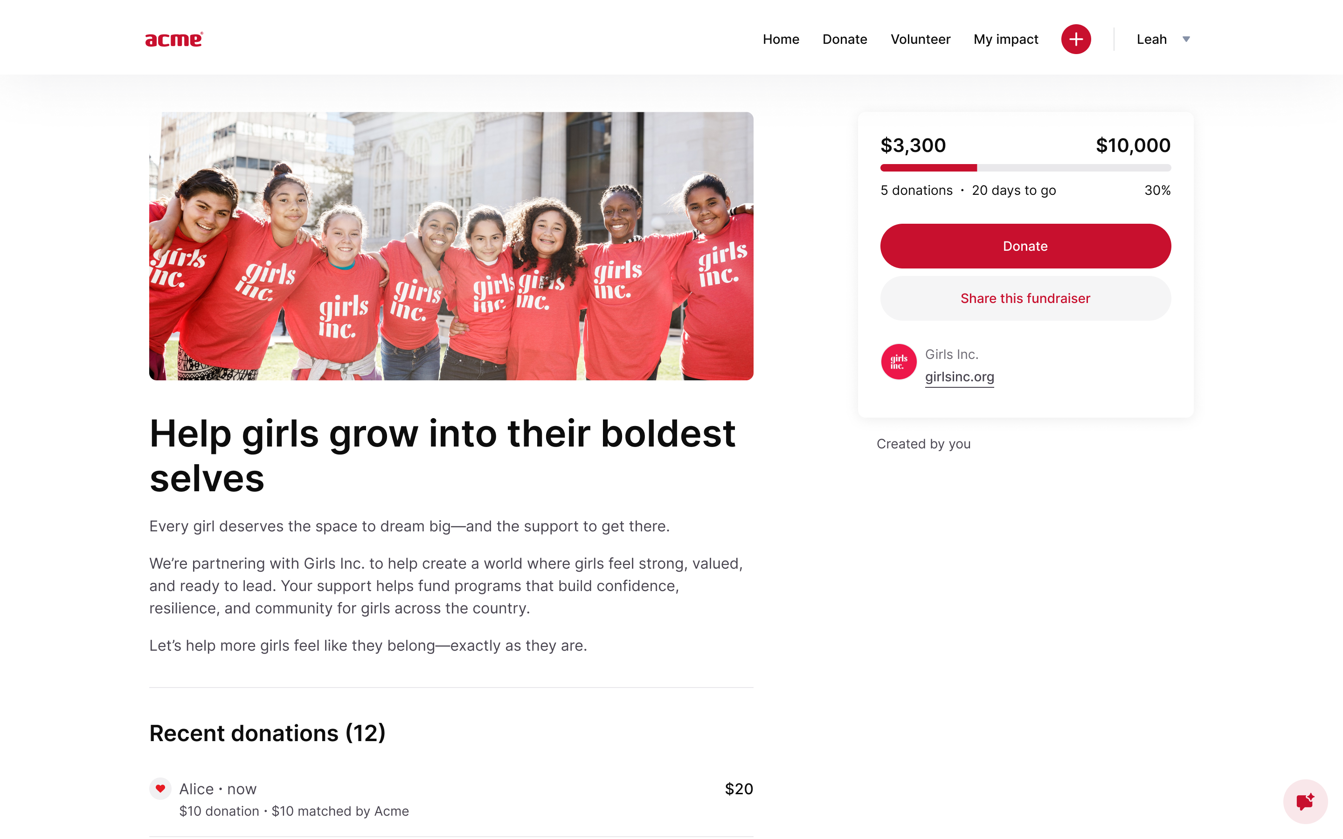Click the $10,000 goal amount
Viewport: 1343px width, 839px height.
[1133, 145]
